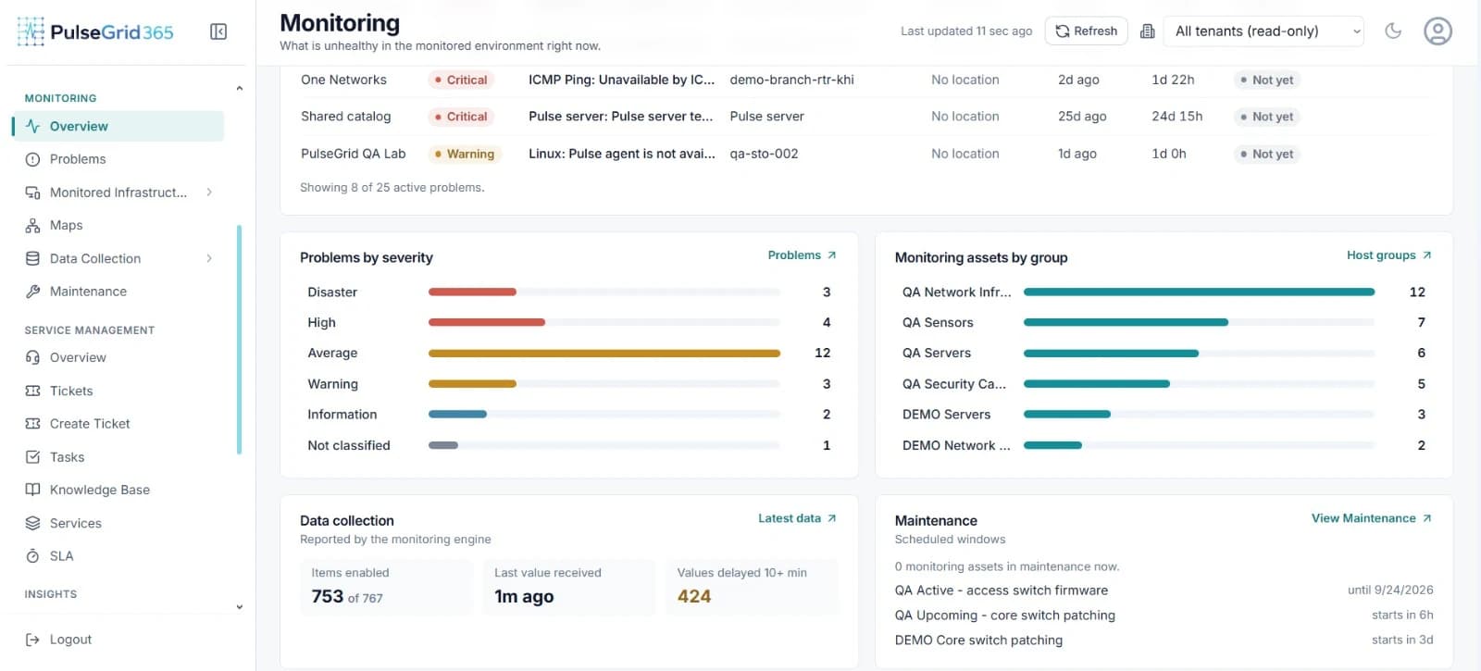Click the Critical badge for Shared catalog
Viewport: 1481px width, 671px height.
point(461,117)
